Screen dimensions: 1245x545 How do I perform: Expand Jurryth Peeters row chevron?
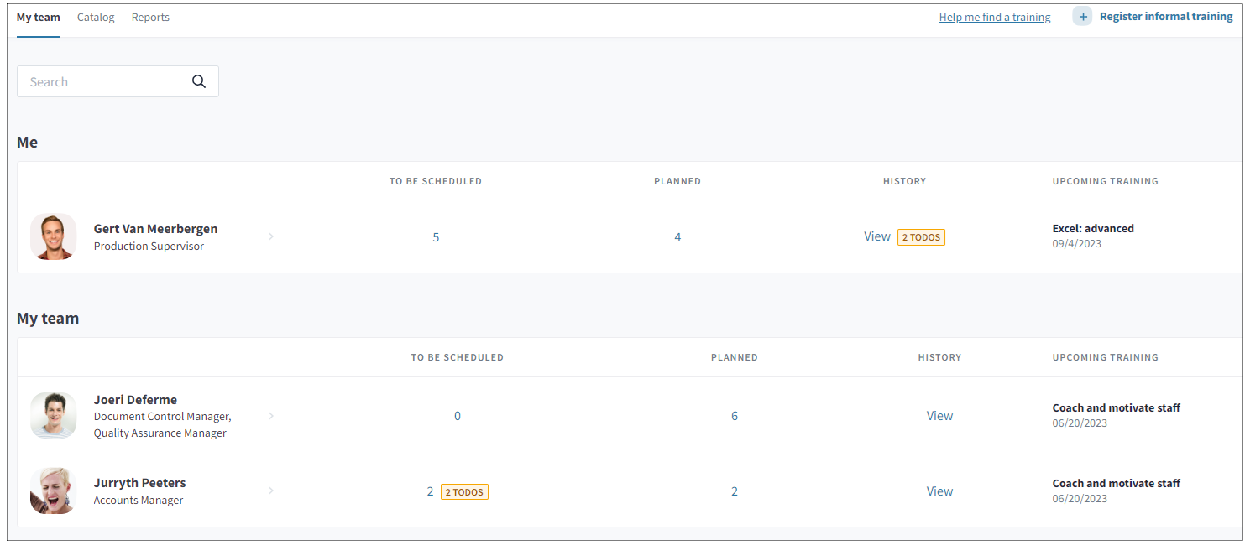click(271, 490)
